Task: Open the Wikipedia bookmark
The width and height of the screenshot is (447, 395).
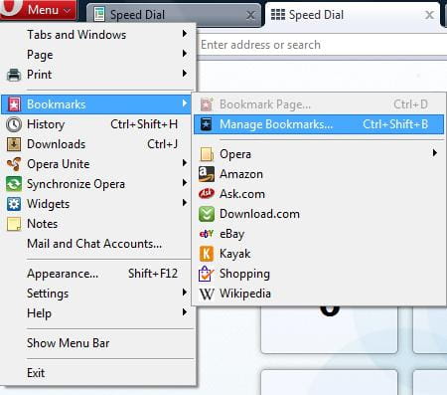Action: tap(319, 294)
